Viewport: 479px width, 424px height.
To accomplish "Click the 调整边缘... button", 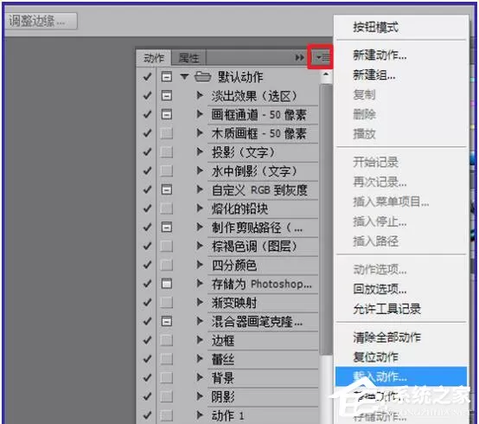I will point(41,21).
